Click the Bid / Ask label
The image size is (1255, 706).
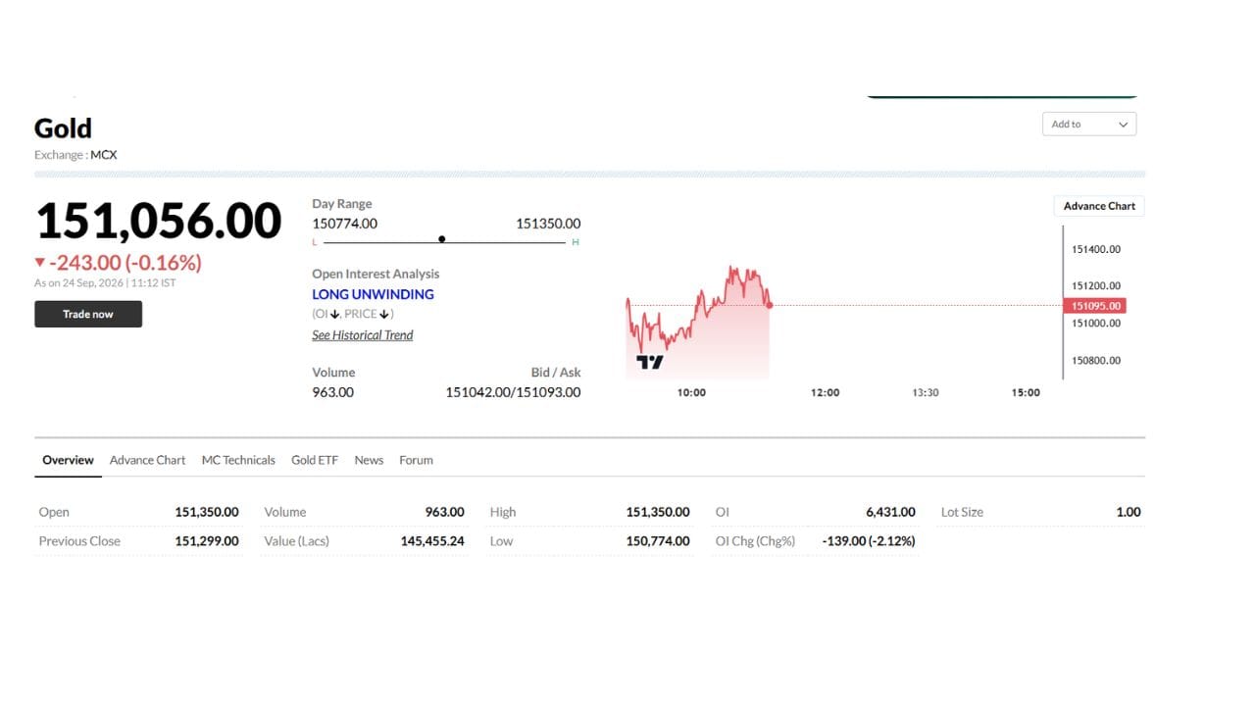pos(556,373)
